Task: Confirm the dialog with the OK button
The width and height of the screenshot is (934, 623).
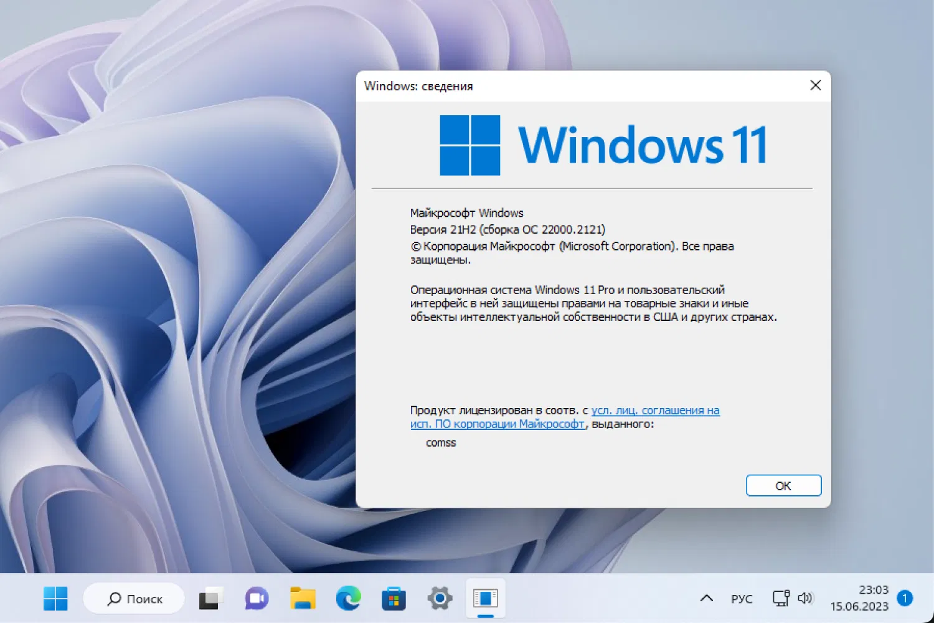Action: 783,485
